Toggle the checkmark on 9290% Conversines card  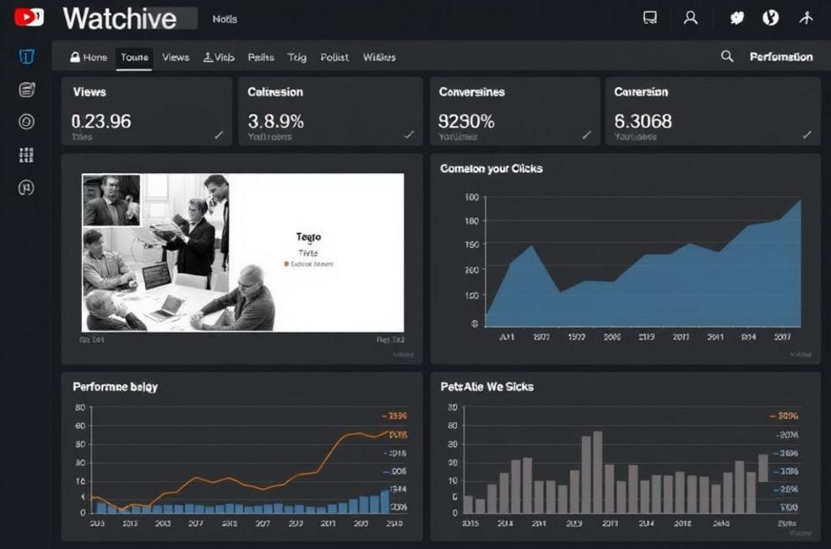click(x=586, y=134)
